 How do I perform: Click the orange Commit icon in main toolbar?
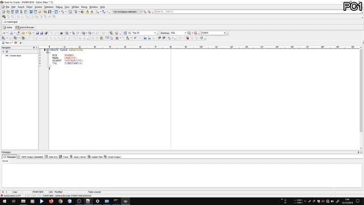tap(87, 11)
